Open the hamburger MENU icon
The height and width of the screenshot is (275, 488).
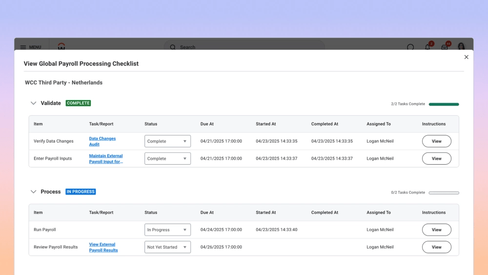[x=23, y=47]
